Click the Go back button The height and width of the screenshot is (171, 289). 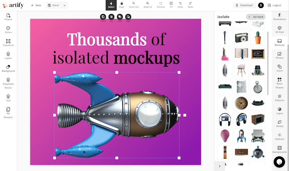coord(256,17)
